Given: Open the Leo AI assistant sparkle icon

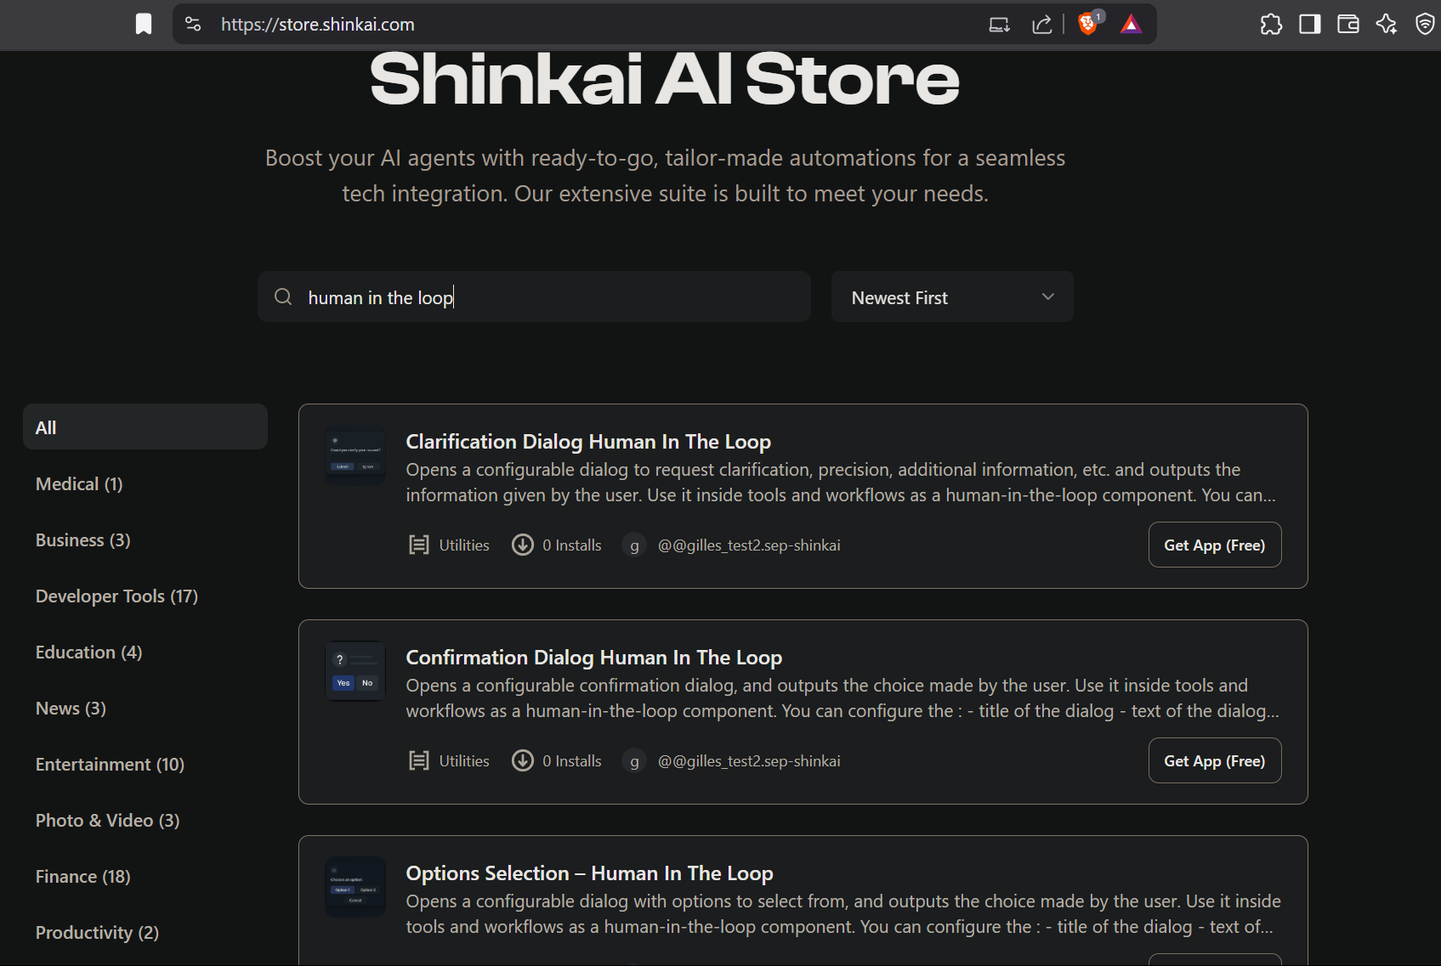Looking at the screenshot, I should coord(1387,24).
